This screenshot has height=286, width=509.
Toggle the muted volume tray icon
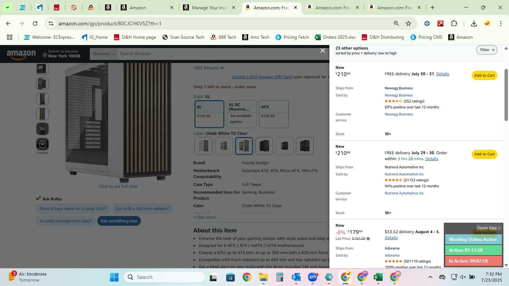[x=463, y=277]
